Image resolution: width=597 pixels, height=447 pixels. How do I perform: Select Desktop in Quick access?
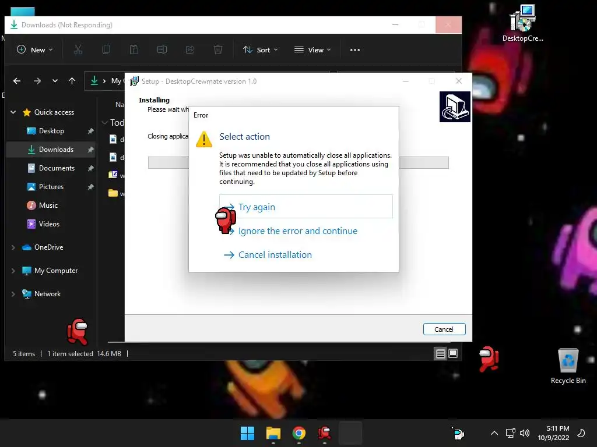coord(51,131)
